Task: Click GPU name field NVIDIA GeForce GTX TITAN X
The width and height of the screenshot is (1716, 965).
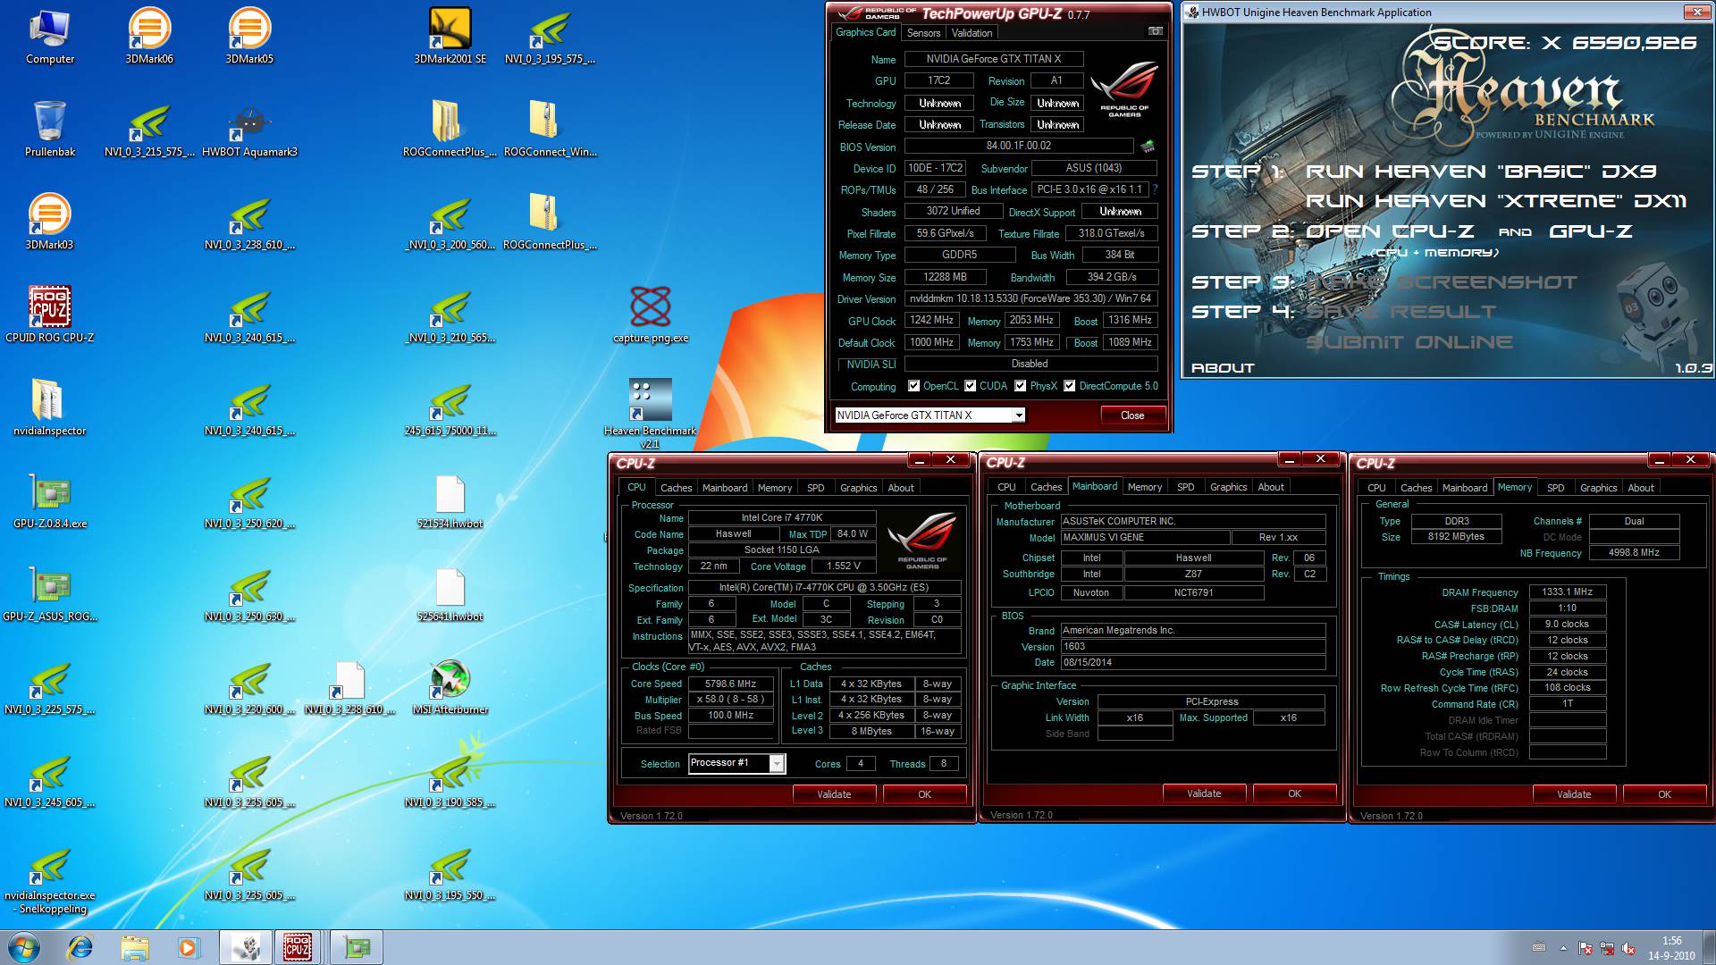Action: (994, 59)
